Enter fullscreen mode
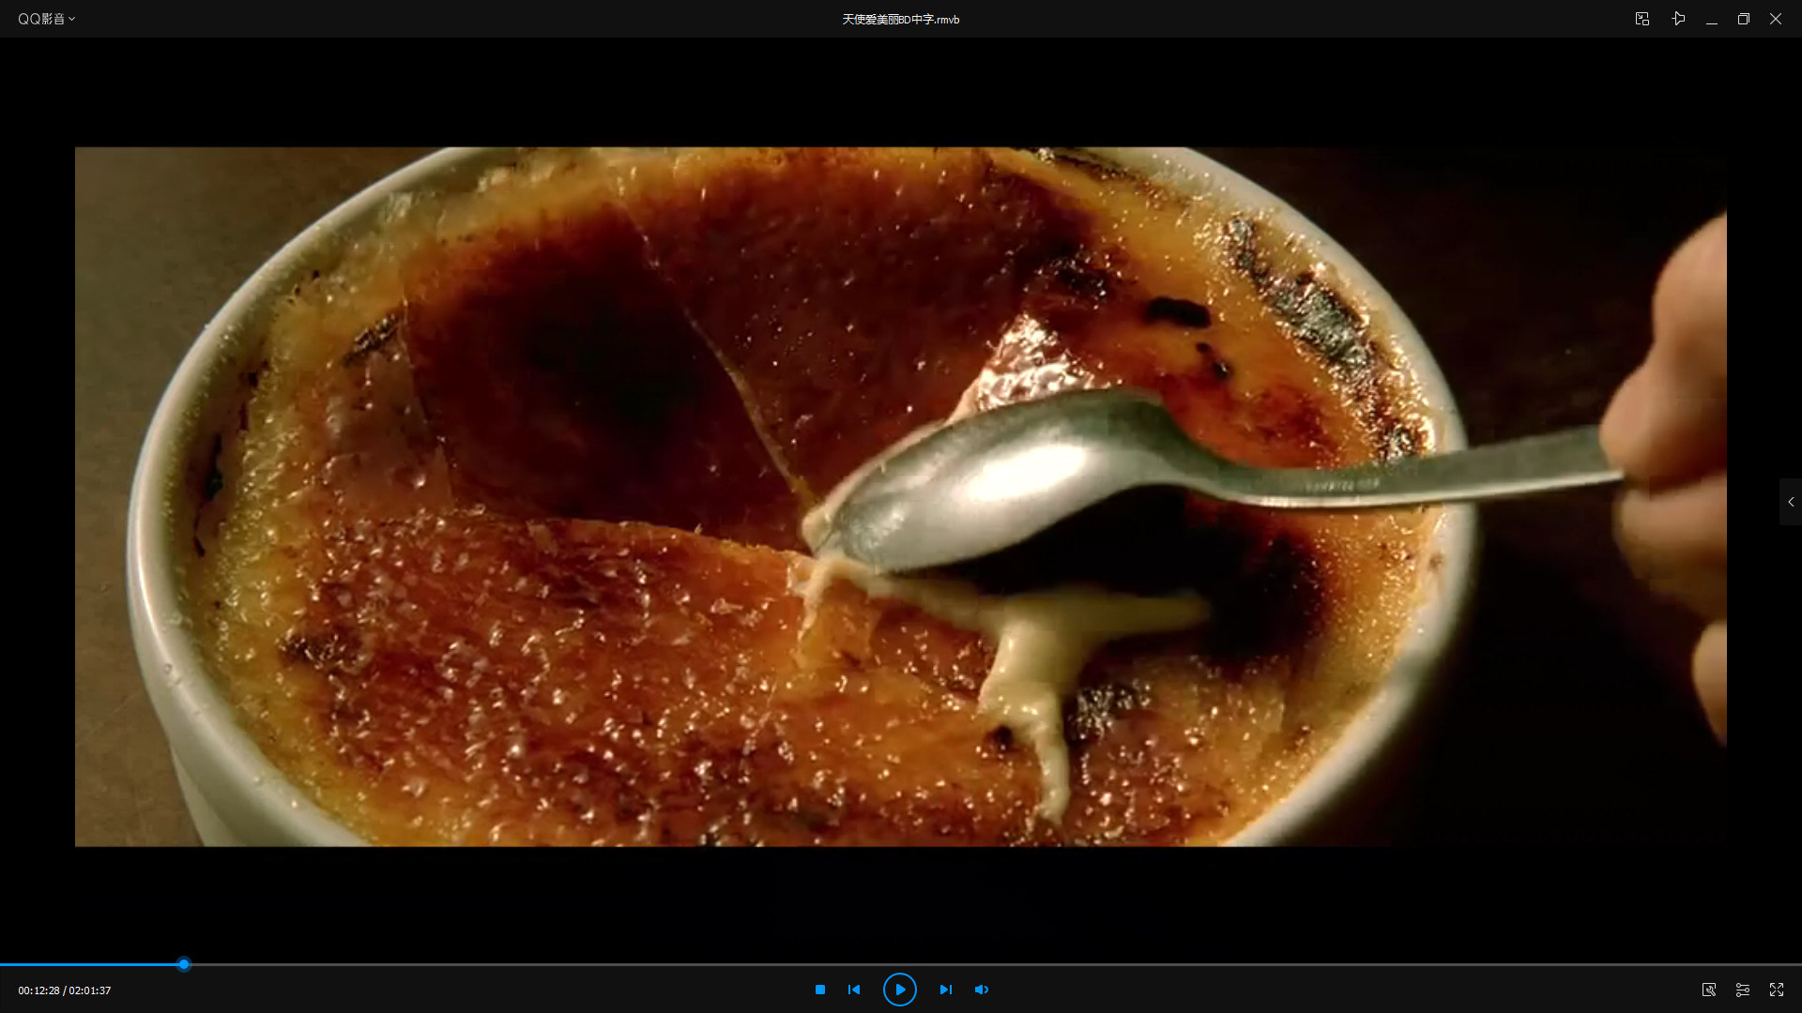The image size is (1802, 1013). tap(1776, 990)
